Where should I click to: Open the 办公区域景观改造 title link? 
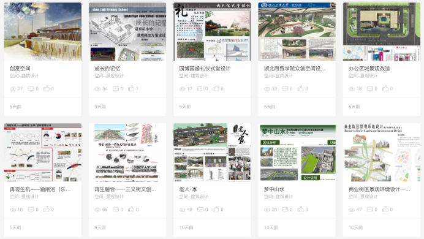369,69
